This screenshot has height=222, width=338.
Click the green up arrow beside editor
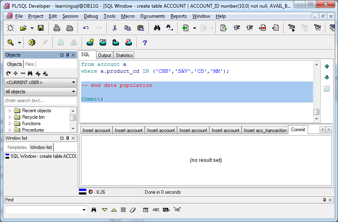pos(327,67)
